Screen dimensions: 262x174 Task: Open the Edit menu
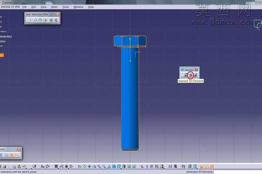pyautogui.click(x=33, y=7)
